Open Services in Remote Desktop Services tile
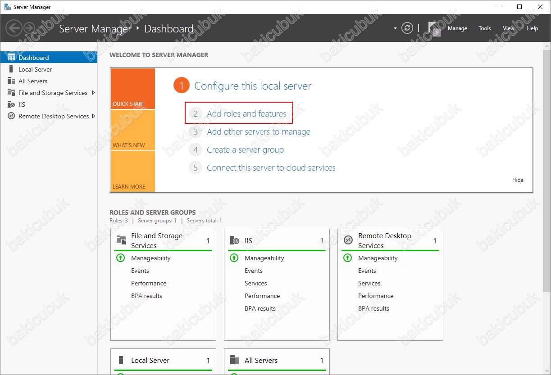Image resolution: width=551 pixels, height=375 pixels. (x=369, y=283)
